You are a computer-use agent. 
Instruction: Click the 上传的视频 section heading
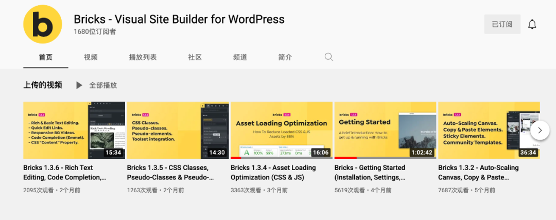43,85
